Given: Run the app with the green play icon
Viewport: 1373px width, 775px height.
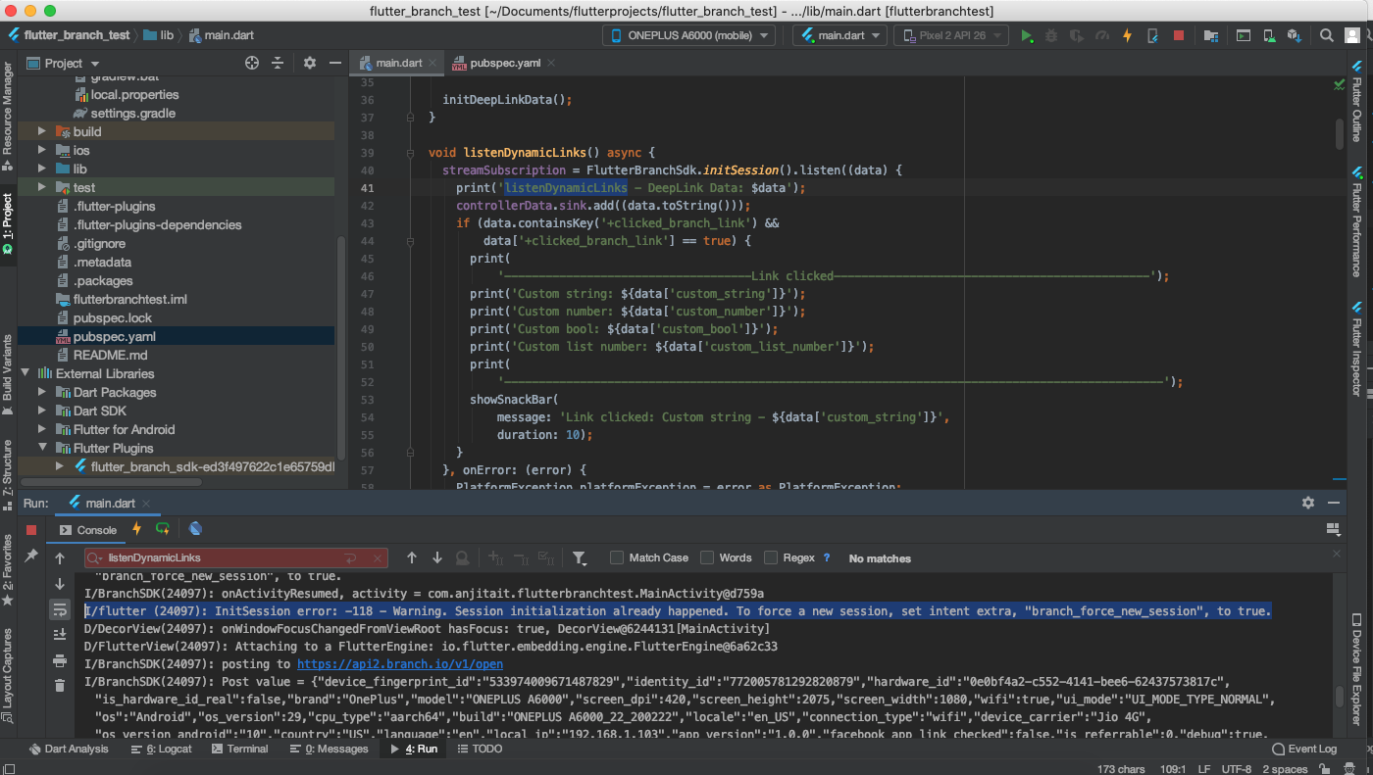Looking at the screenshot, I should coord(1027,35).
